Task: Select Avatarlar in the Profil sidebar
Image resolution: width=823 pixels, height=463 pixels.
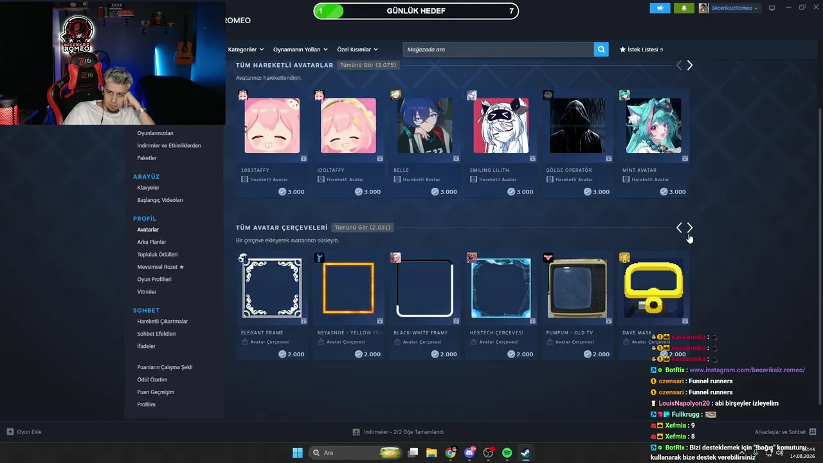Action: coord(148,230)
